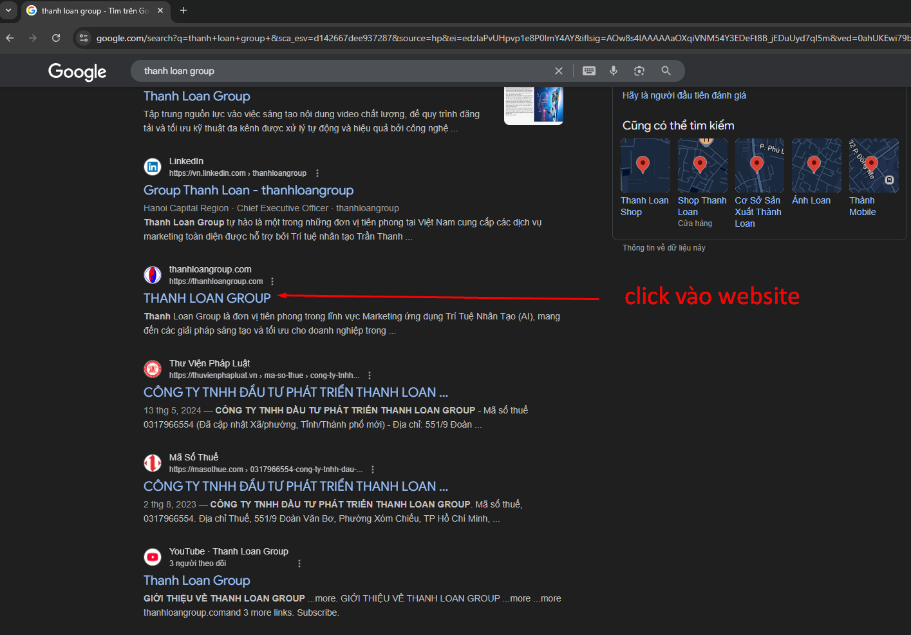Open the THANH LOAN GROUP website link
911x635 pixels.
(207, 298)
